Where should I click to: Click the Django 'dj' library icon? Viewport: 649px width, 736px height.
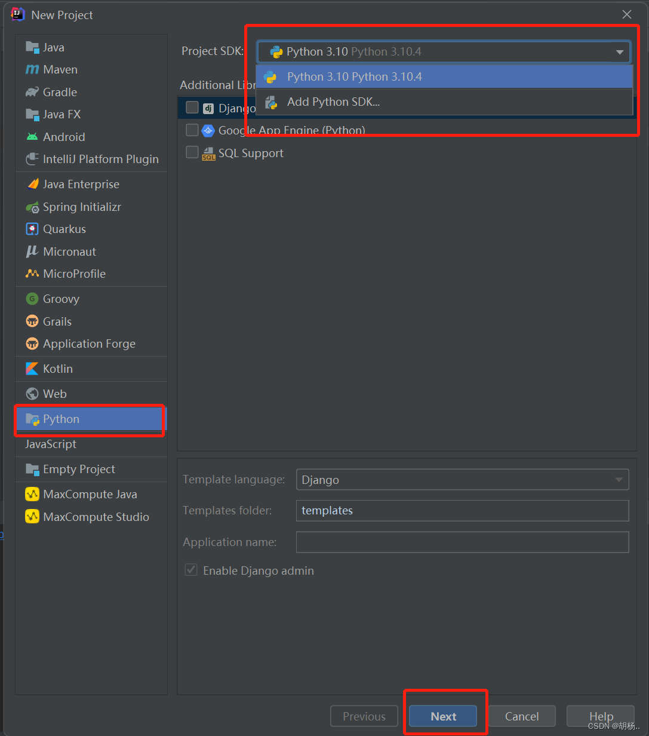point(208,108)
